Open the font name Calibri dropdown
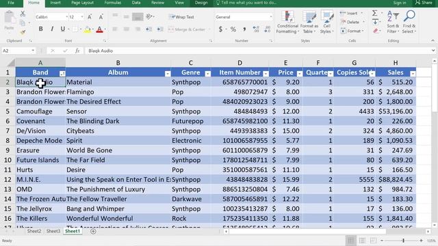 point(66,17)
